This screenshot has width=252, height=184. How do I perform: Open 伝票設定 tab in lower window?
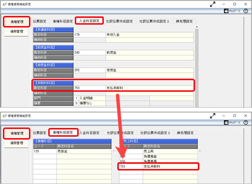(40, 133)
